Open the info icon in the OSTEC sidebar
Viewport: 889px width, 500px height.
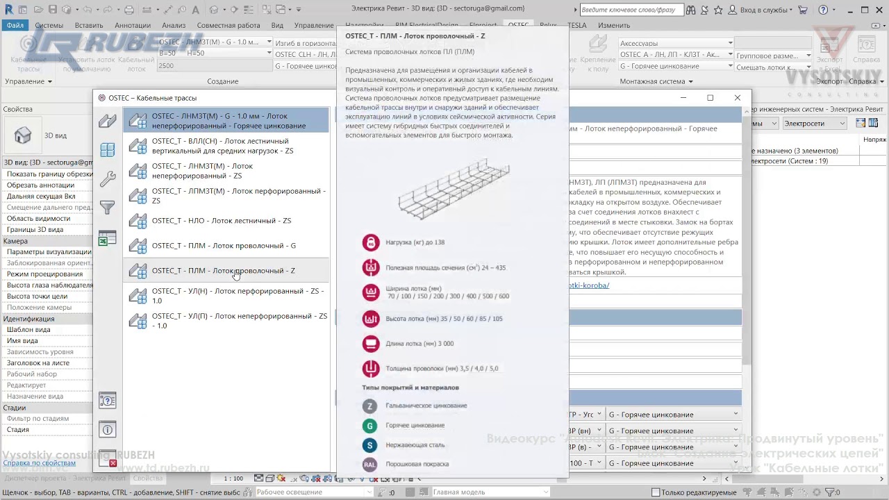click(108, 430)
